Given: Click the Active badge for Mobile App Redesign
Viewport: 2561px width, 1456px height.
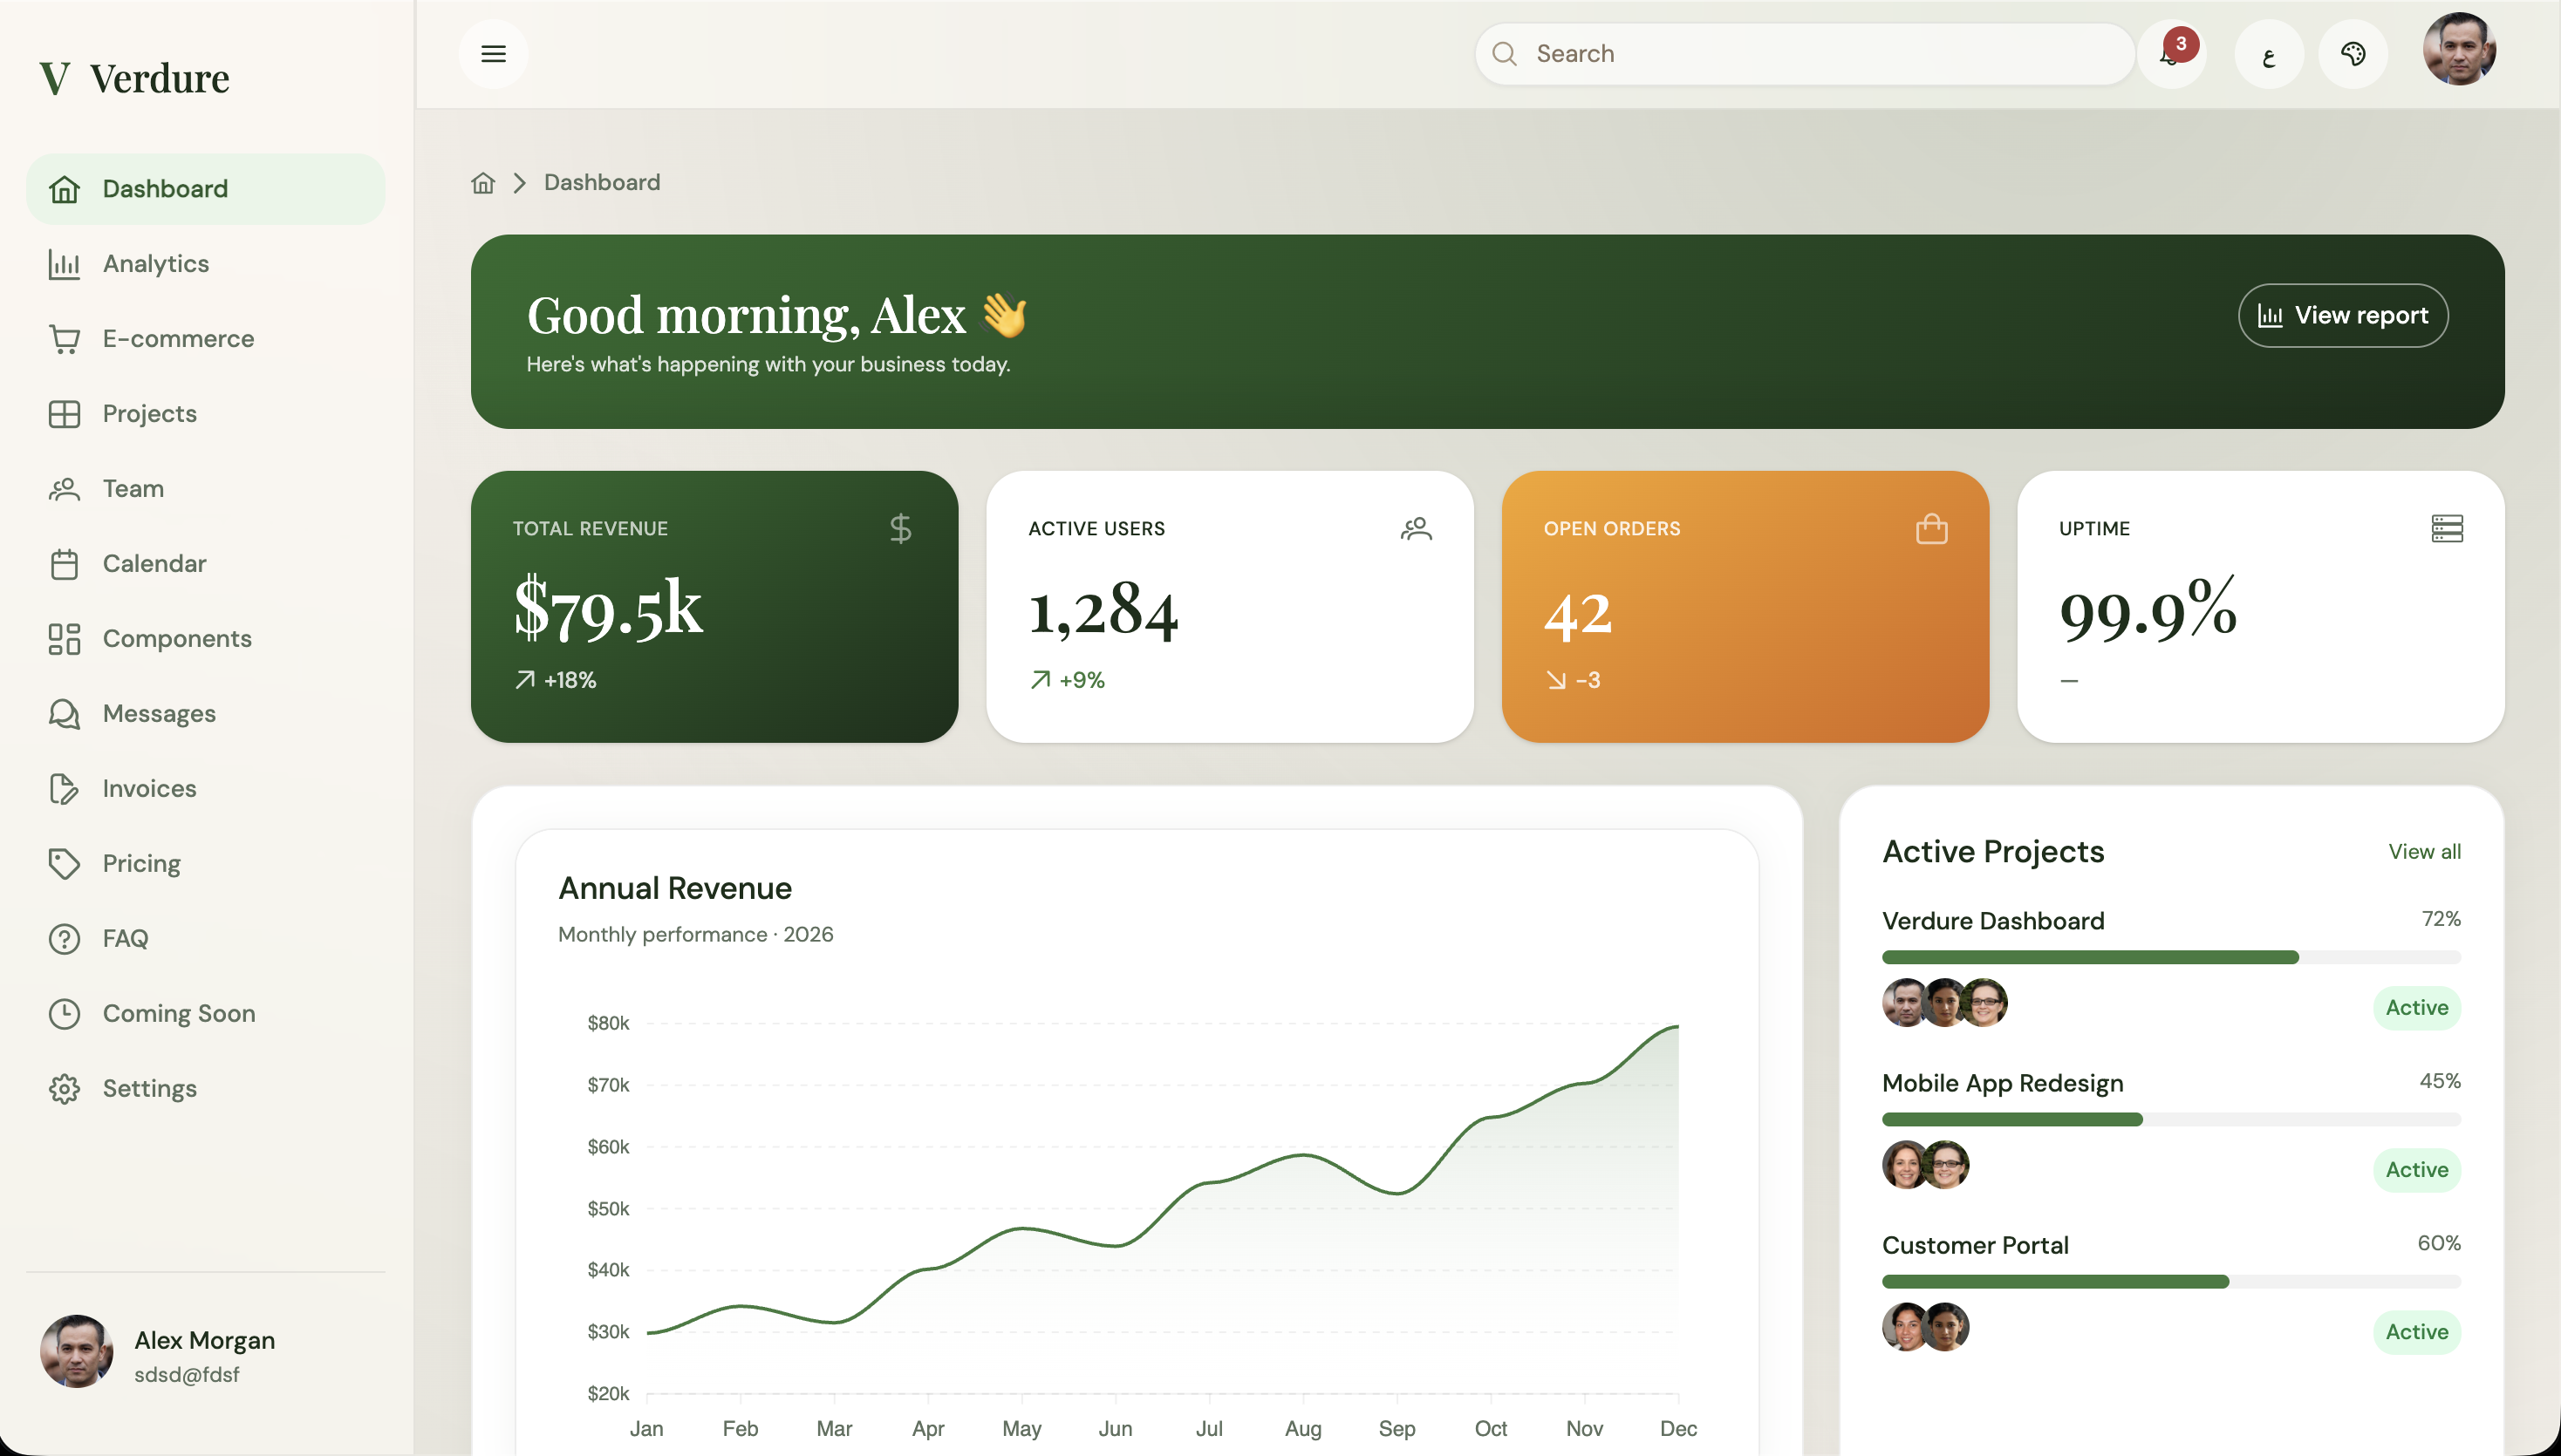Looking at the screenshot, I should pos(2417,1170).
